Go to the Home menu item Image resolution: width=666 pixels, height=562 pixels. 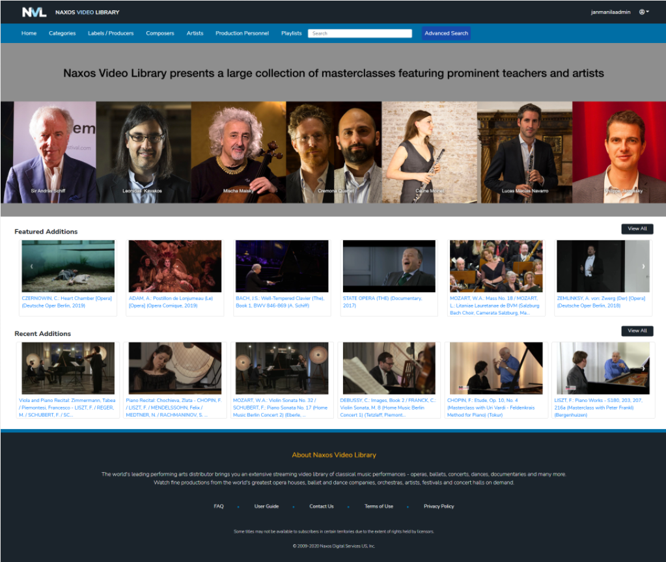[29, 33]
